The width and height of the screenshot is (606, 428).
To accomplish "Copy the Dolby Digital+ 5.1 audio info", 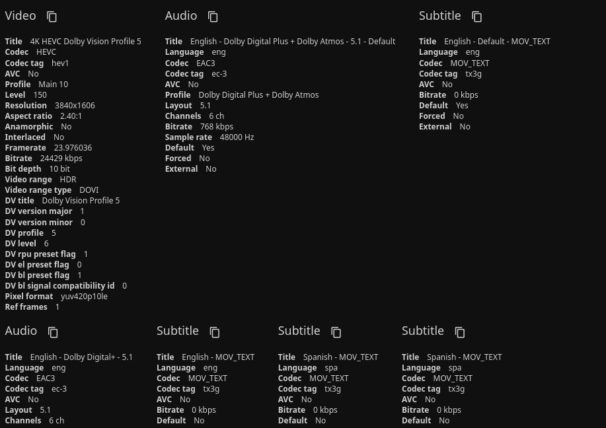I will 53,332.
